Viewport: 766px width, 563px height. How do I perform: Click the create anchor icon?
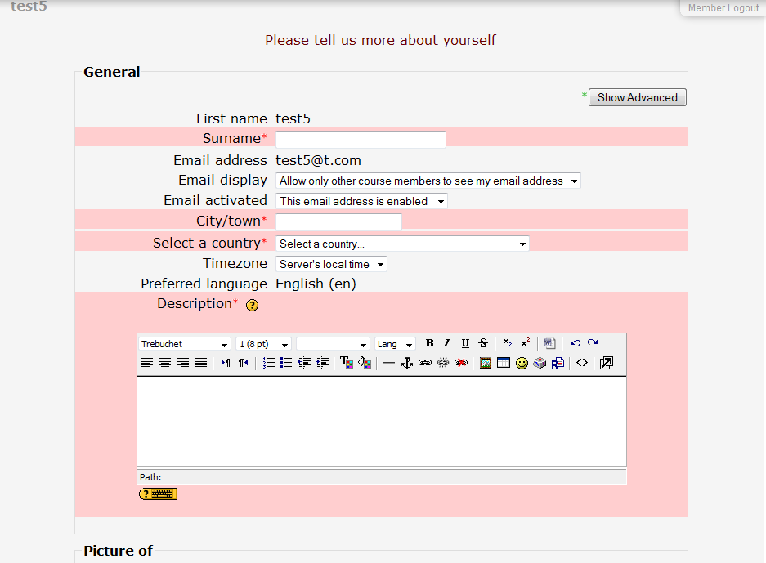coord(406,363)
